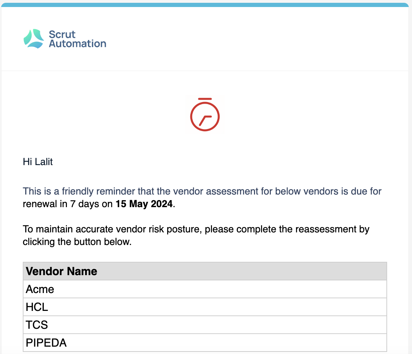The image size is (412, 354).
Task: Click the divider line below the logo
Action: point(205,71)
